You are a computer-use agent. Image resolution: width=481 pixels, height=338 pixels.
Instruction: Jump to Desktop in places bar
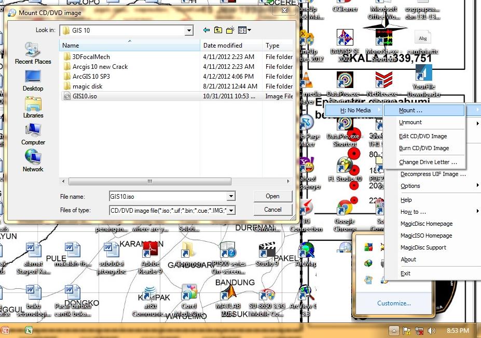pos(33,80)
